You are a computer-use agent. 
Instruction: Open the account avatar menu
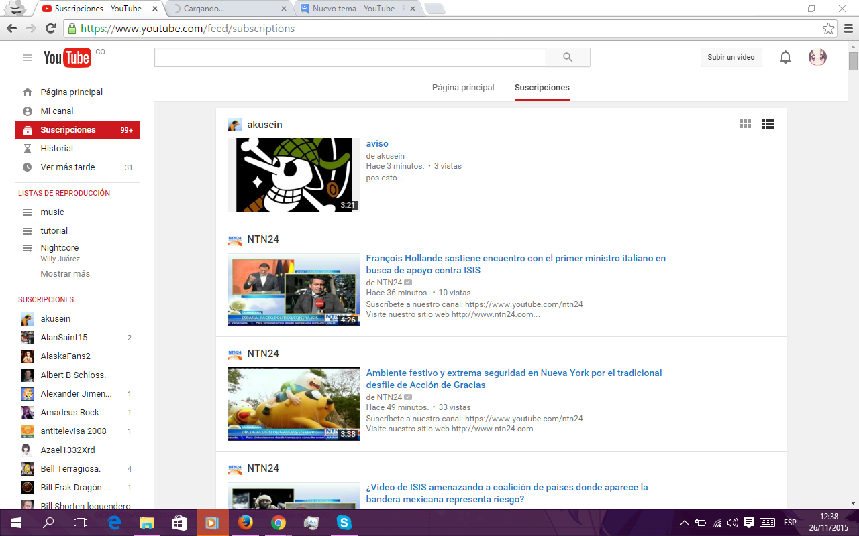[x=817, y=57]
